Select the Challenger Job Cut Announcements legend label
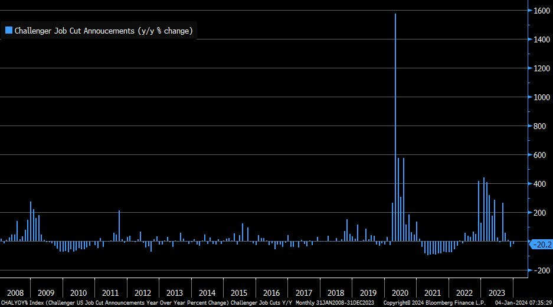 pos(103,31)
